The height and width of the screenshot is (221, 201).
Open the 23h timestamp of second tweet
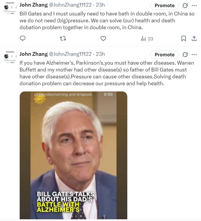click(x=100, y=54)
